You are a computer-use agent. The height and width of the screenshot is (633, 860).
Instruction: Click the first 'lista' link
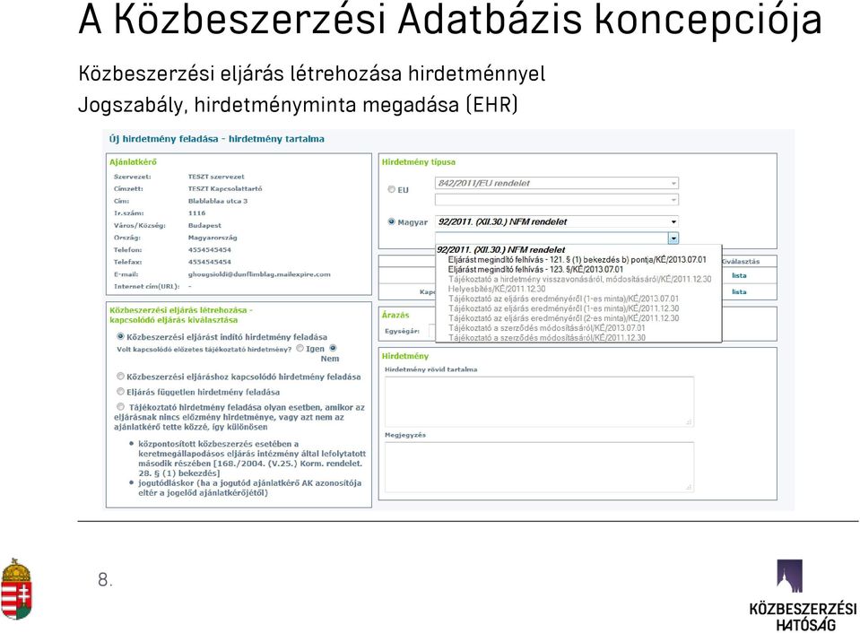[x=739, y=275]
